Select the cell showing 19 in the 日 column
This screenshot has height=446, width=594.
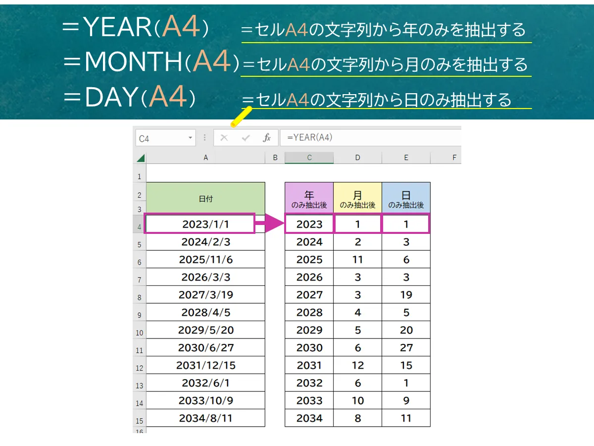click(x=405, y=294)
